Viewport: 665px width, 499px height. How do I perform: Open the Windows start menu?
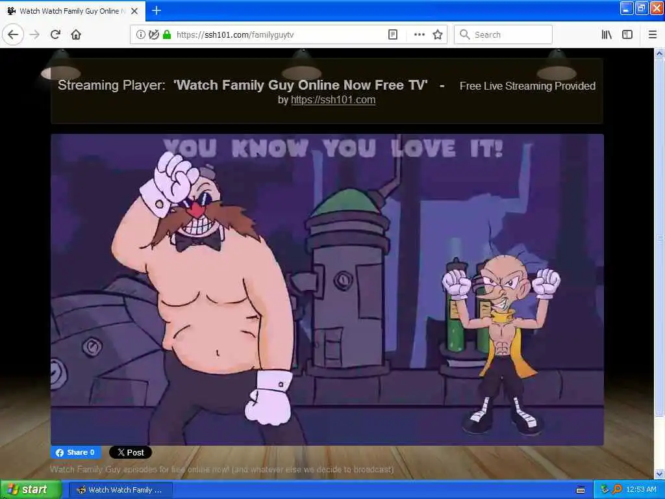point(30,490)
